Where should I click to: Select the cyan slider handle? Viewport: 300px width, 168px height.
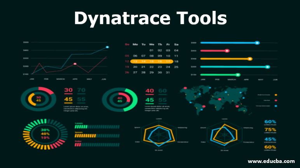pyautogui.click(x=268, y=67)
